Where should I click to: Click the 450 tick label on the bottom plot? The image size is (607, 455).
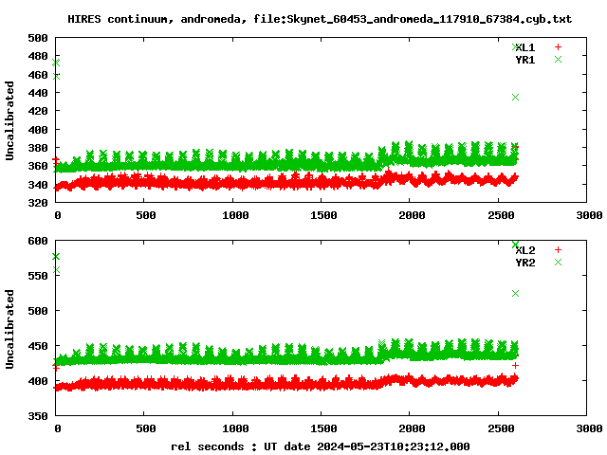tap(38, 346)
